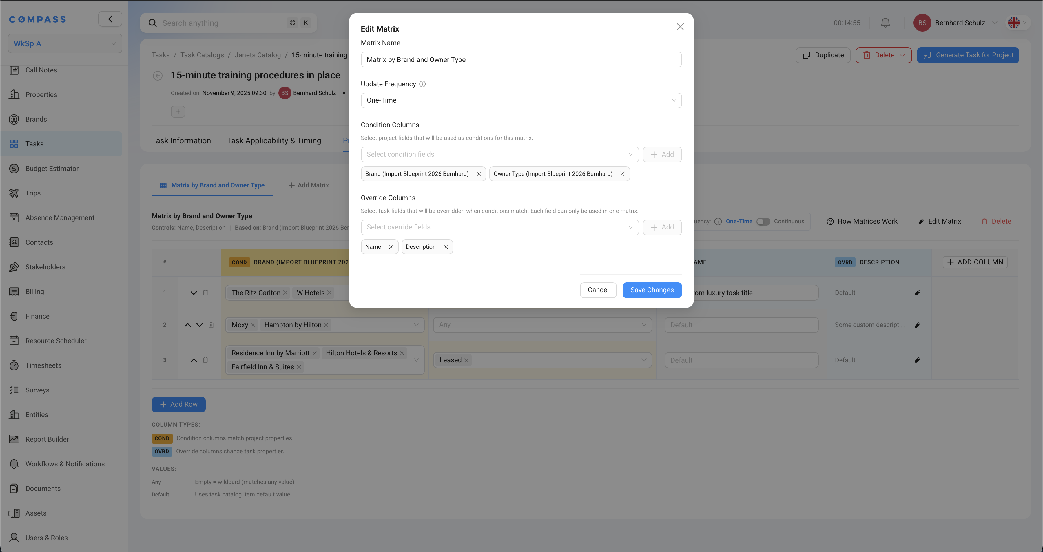Viewport: 1043px width, 552px height.
Task: Open the Select override fields dropdown
Action: [500, 227]
